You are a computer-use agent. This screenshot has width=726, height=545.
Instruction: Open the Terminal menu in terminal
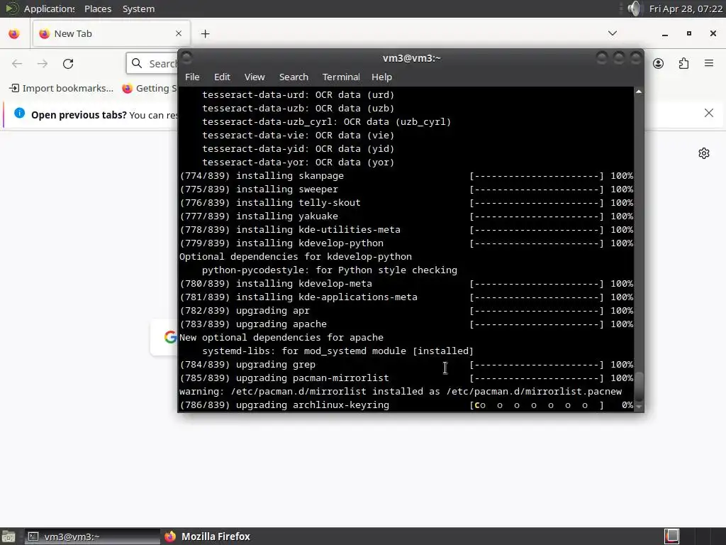341,77
